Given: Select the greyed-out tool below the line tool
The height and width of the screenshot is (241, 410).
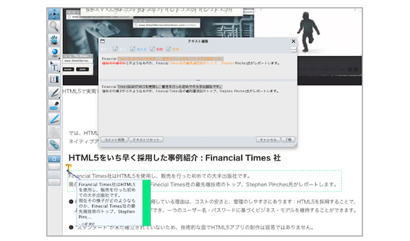Looking at the screenshot, I should [54, 131].
